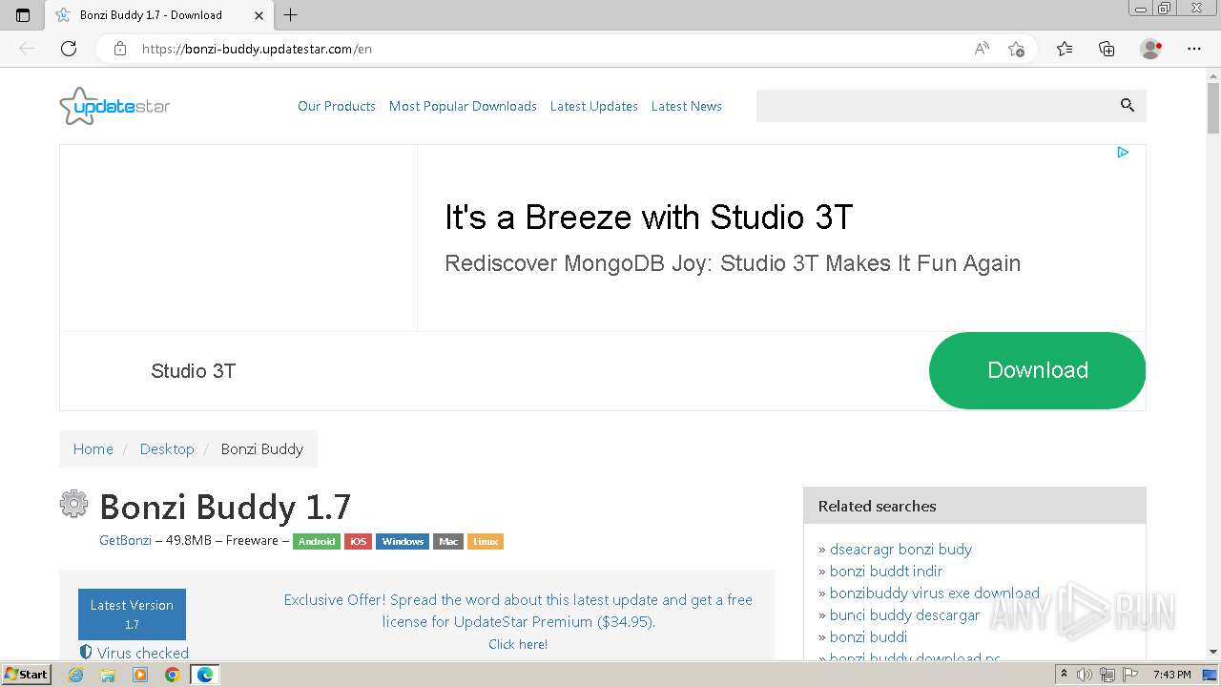Open File Explorer from the taskbar

click(x=108, y=675)
